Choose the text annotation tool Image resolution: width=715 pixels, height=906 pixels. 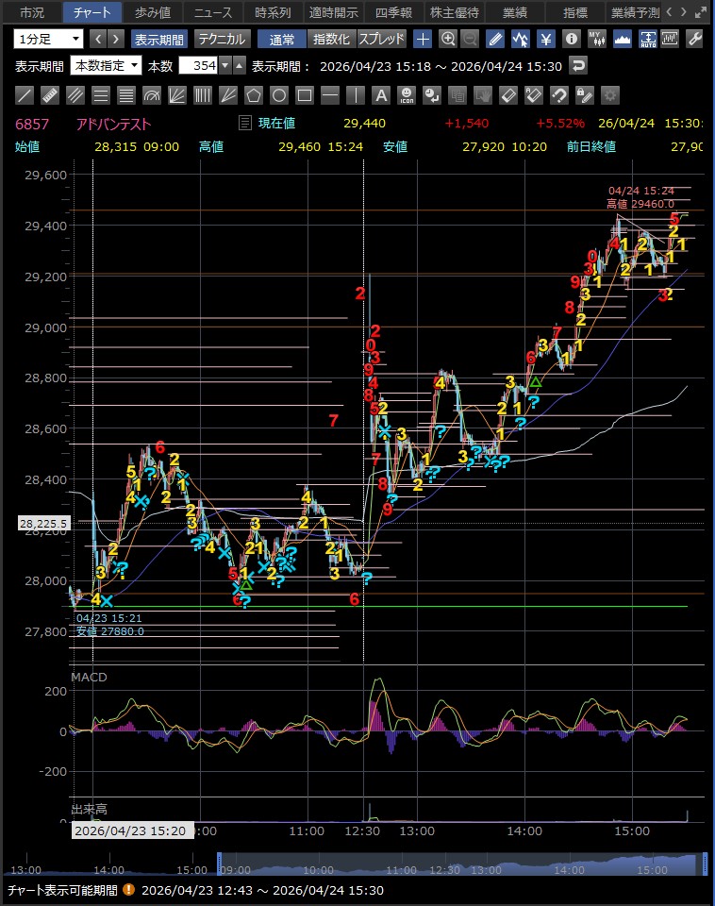tap(381, 95)
